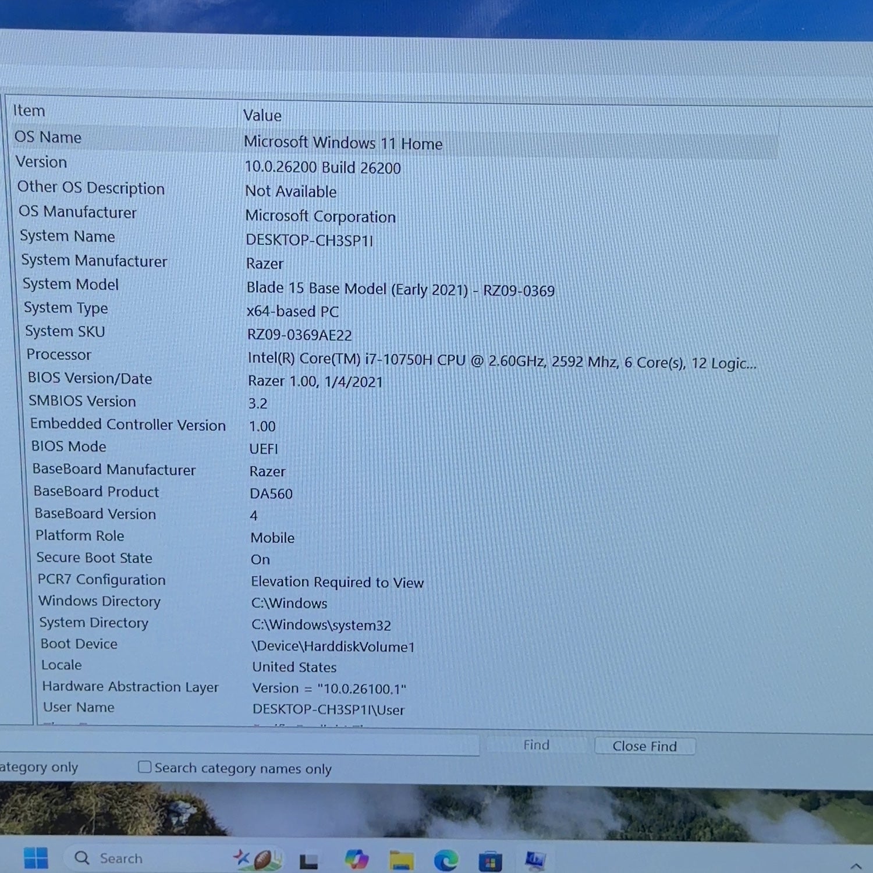Select the System Name row
Screen dimensions: 873x873
tap(68, 236)
